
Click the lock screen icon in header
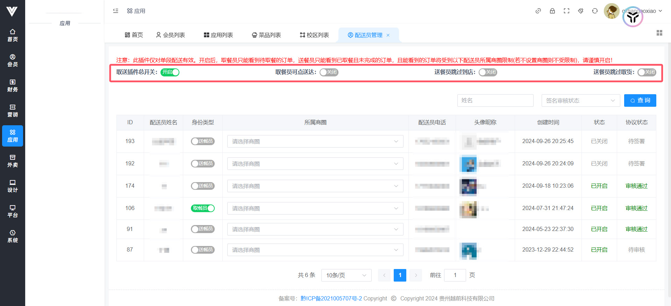click(x=552, y=11)
